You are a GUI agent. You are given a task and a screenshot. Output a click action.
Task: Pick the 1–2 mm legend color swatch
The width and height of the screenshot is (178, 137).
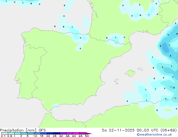pos(18,133)
